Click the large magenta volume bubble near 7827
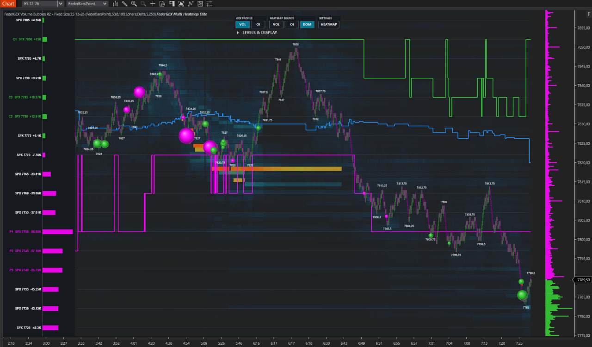This screenshot has height=347, width=592. [187, 136]
